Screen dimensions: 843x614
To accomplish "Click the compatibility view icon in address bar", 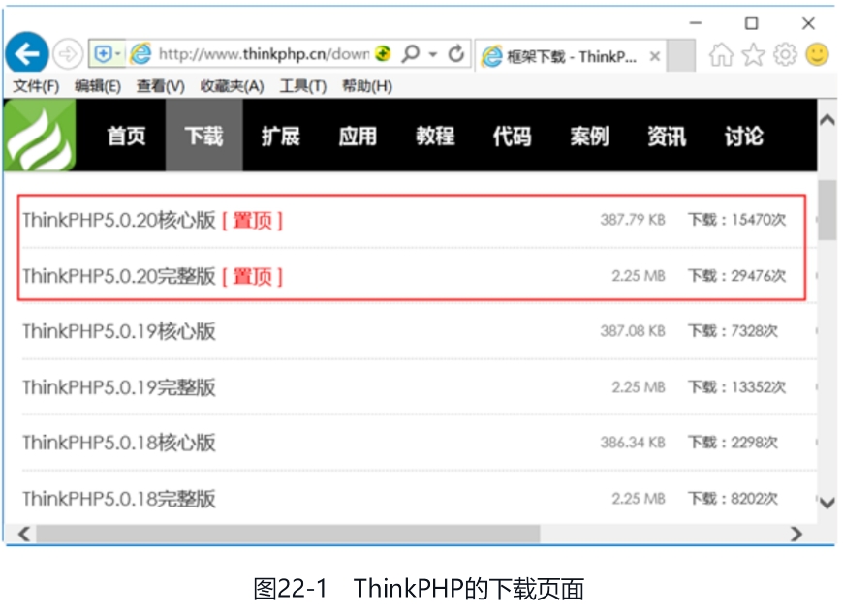I will pos(382,53).
